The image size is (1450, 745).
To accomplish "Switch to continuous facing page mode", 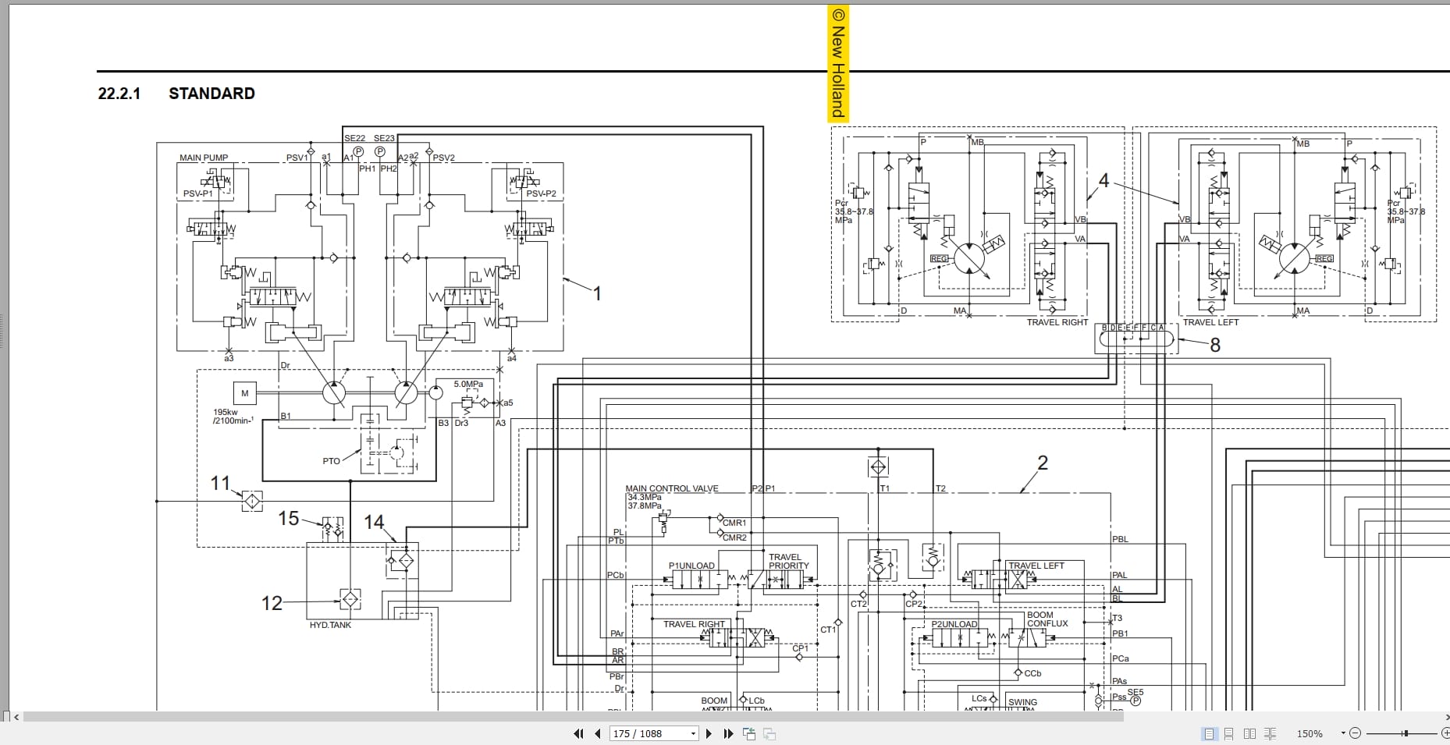I will click(1270, 733).
